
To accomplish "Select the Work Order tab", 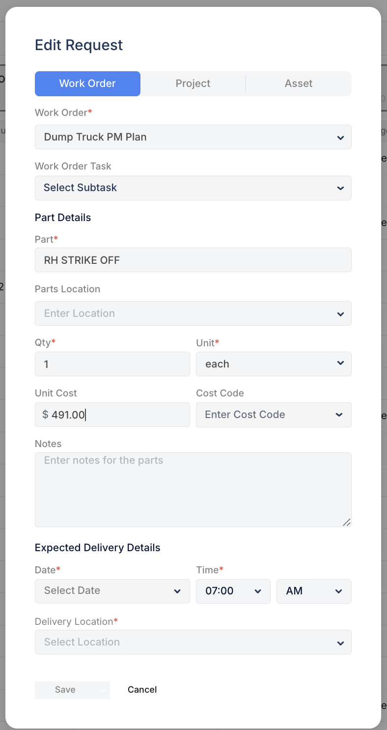I will 87,84.
